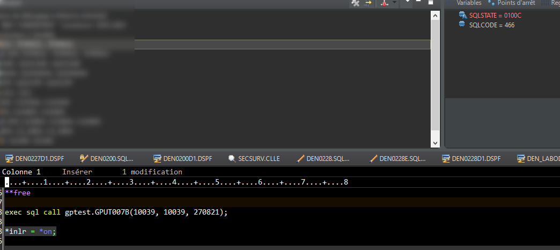Click the SQLSTATE variable icon
Viewport: 560px width, 250px height.
[x=462, y=15]
